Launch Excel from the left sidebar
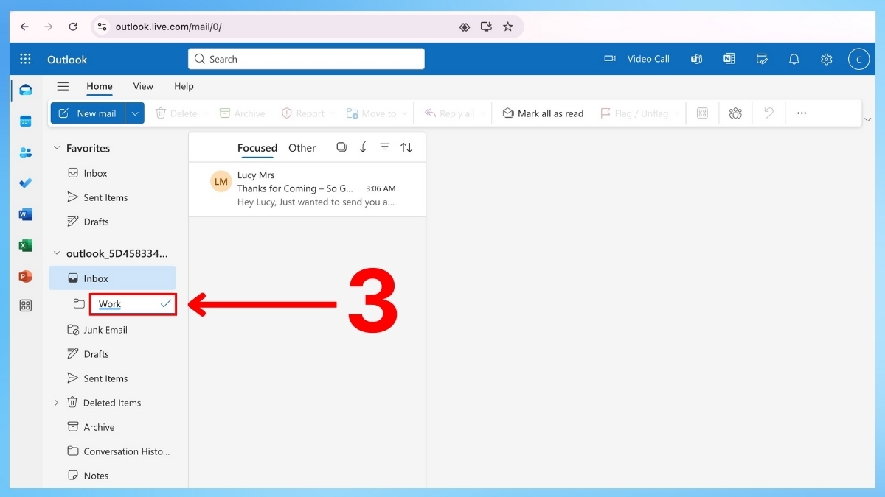Screen dimensions: 885x497 click(x=26, y=246)
